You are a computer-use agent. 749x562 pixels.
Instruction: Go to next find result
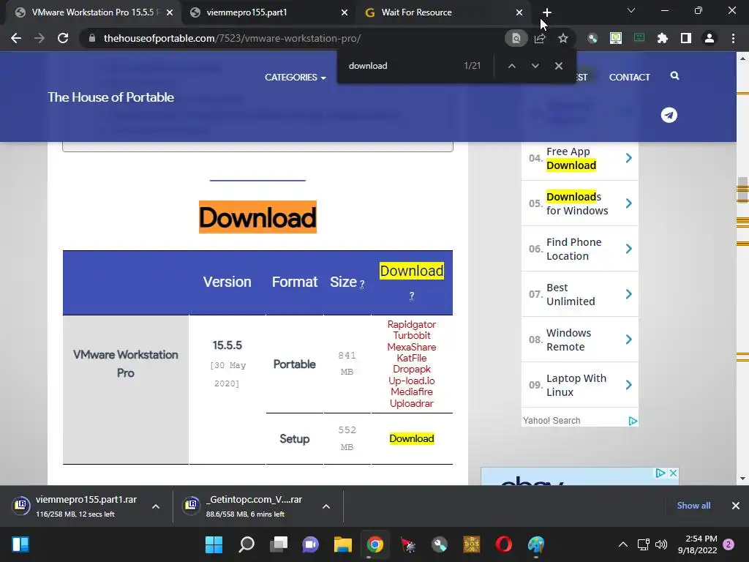[x=535, y=65]
